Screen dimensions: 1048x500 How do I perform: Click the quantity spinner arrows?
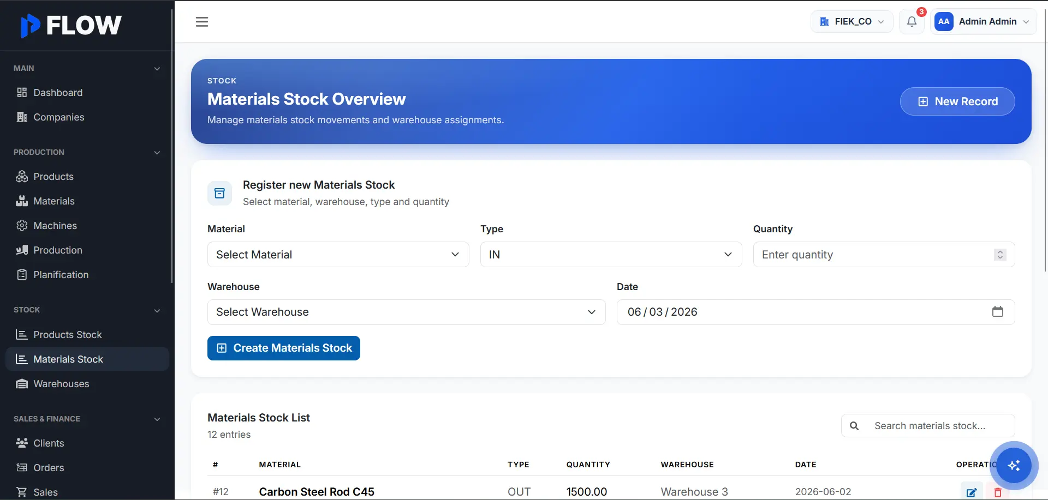coord(1000,255)
